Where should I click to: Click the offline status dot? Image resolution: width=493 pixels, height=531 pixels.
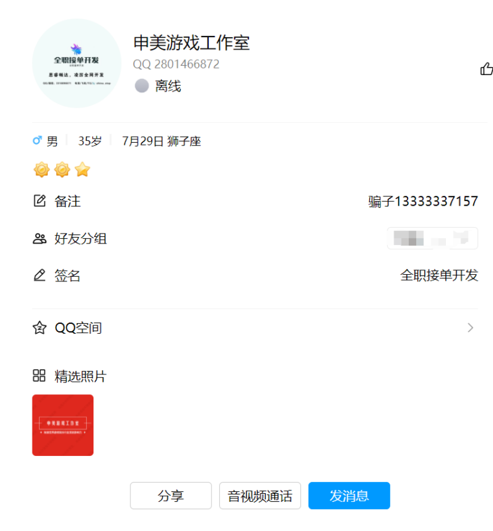[x=142, y=86]
